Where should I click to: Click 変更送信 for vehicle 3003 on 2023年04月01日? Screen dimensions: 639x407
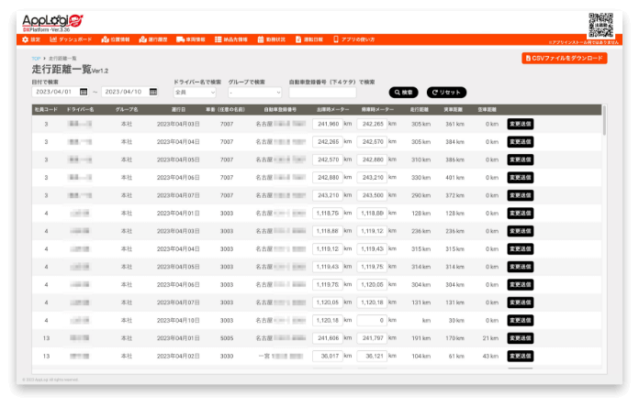click(x=520, y=214)
